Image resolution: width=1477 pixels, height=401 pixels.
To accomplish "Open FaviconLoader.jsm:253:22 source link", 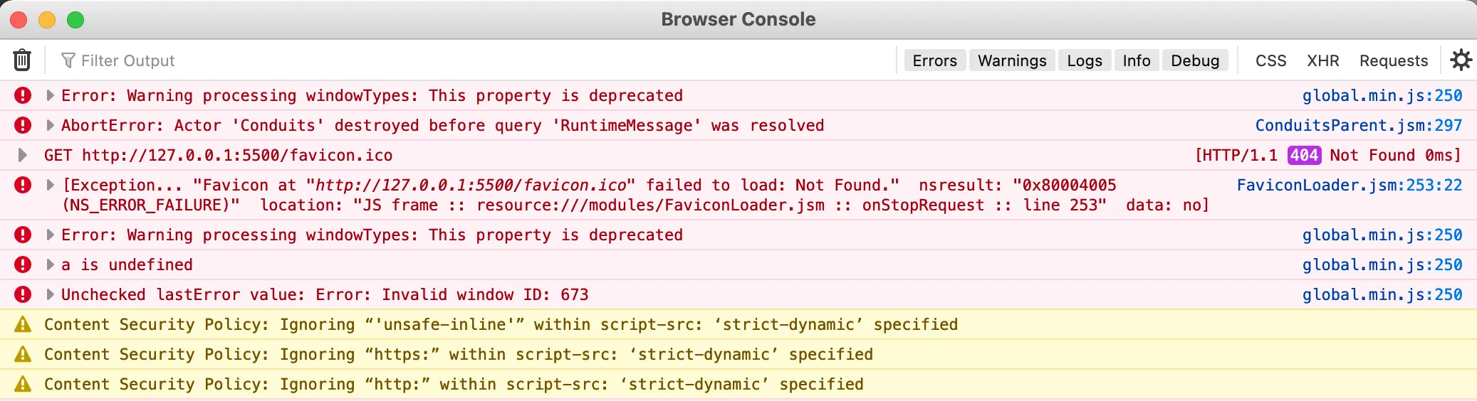I will coord(1349,185).
